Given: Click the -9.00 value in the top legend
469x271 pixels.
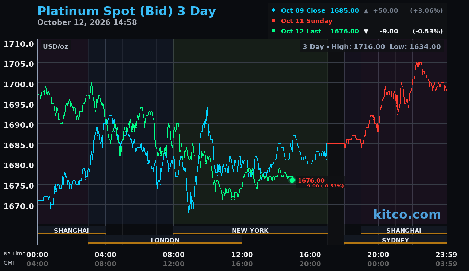Looking at the screenshot, I should [x=389, y=31].
